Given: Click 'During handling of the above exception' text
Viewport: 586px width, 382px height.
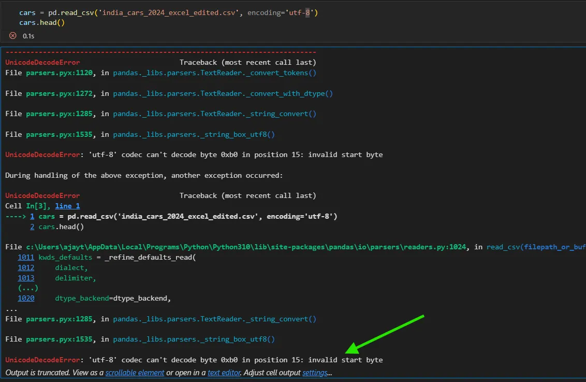Looking at the screenshot, I should (x=144, y=175).
